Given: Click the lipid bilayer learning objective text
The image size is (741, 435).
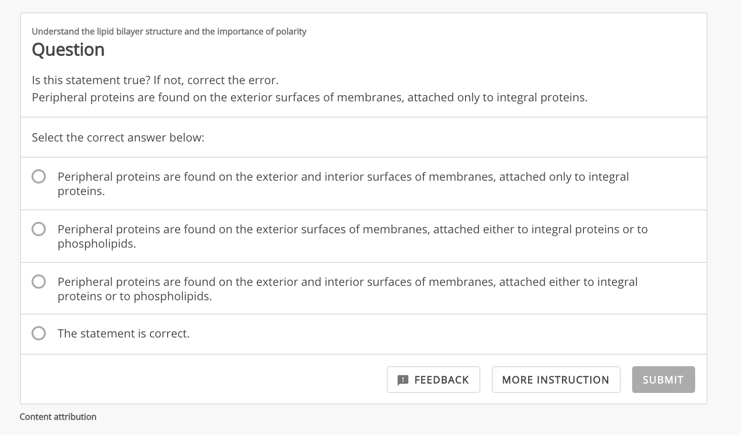Looking at the screenshot, I should (x=169, y=32).
